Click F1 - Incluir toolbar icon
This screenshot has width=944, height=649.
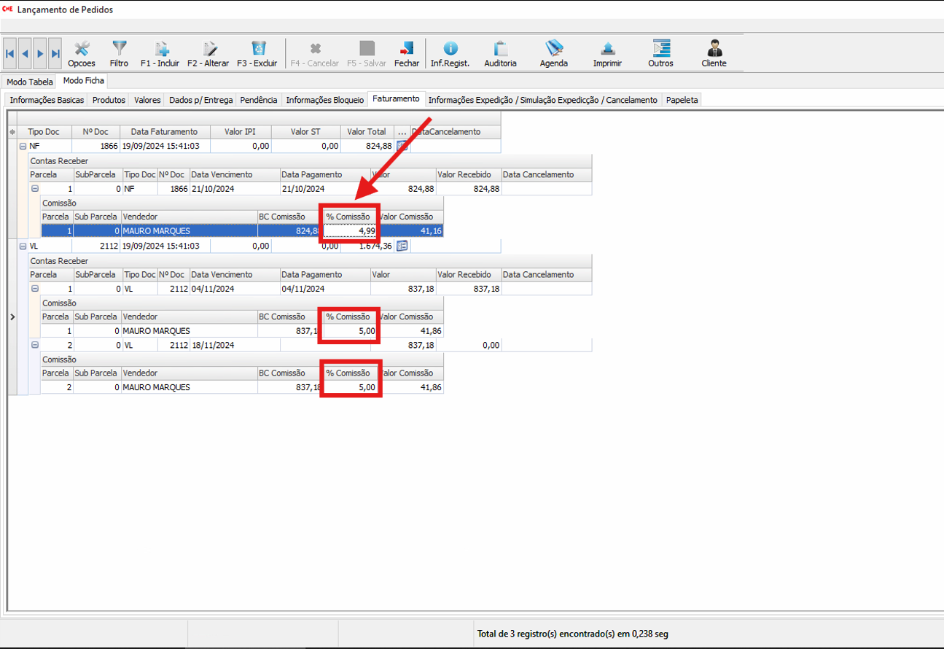(x=160, y=50)
